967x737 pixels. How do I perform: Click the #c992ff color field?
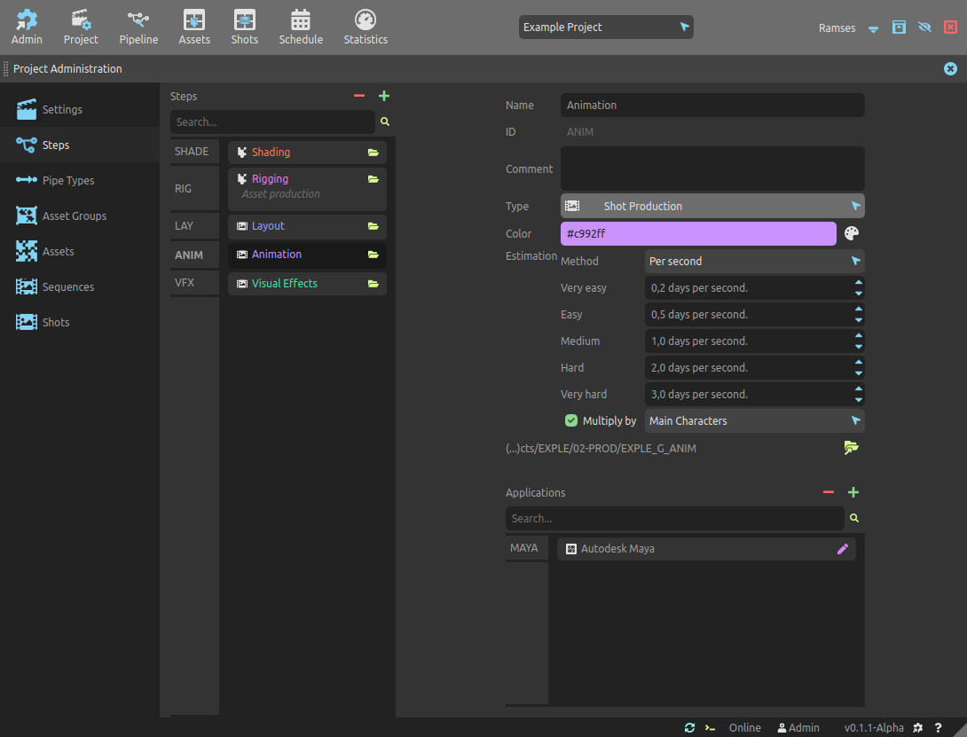(x=698, y=234)
